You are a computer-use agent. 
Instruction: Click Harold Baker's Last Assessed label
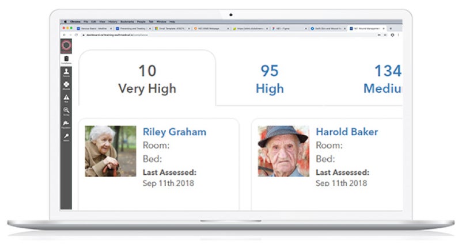[342, 173]
